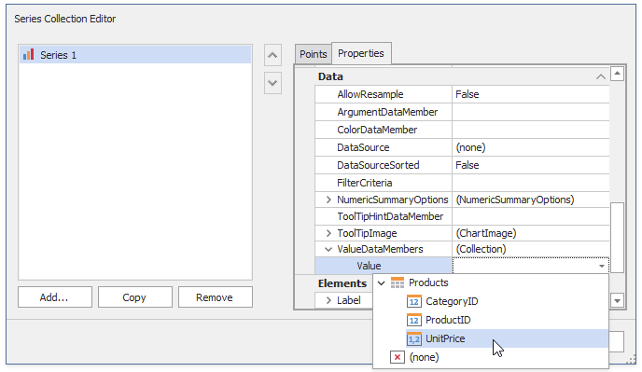Select the ToolTipHintDataMember property name
The height and width of the screenshot is (372, 642).
[x=390, y=216]
